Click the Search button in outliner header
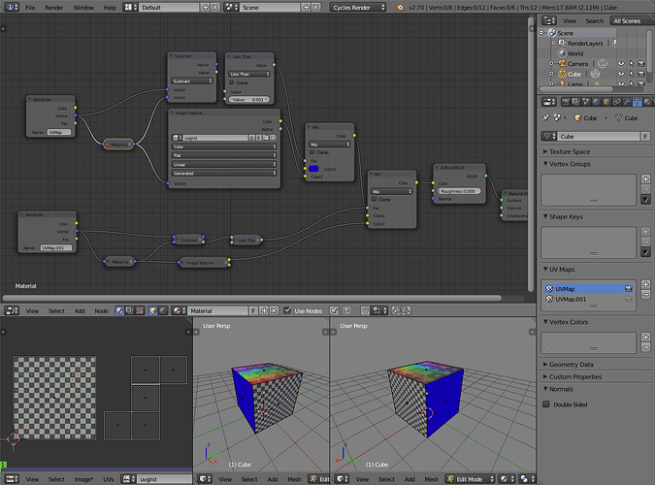The height and width of the screenshot is (485, 655). 594,20
